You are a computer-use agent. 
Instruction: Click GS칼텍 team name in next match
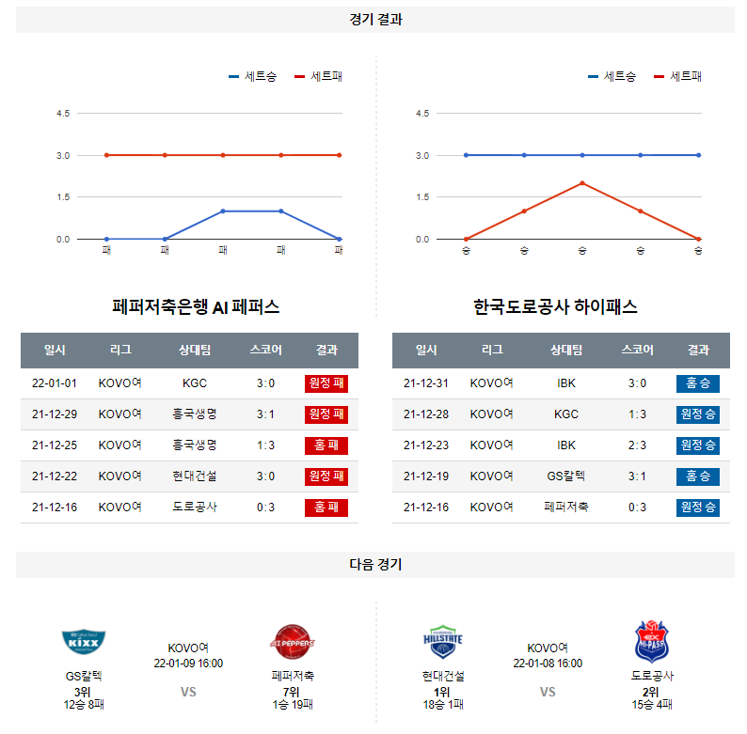(84, 676)
